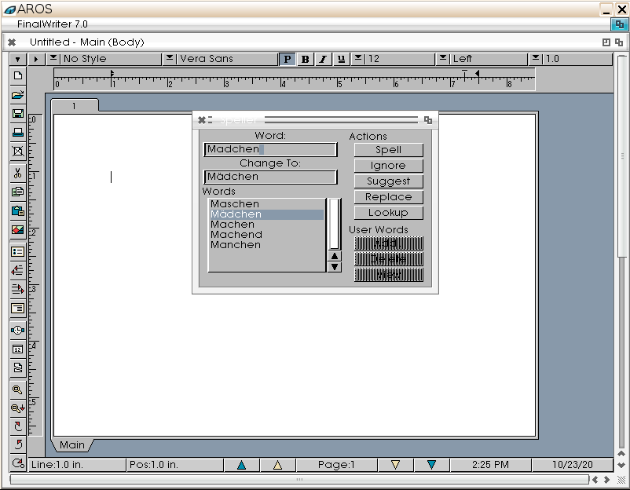Go to next page light down triangle
This screenshot has height=490, width=630.
(395, 465)
